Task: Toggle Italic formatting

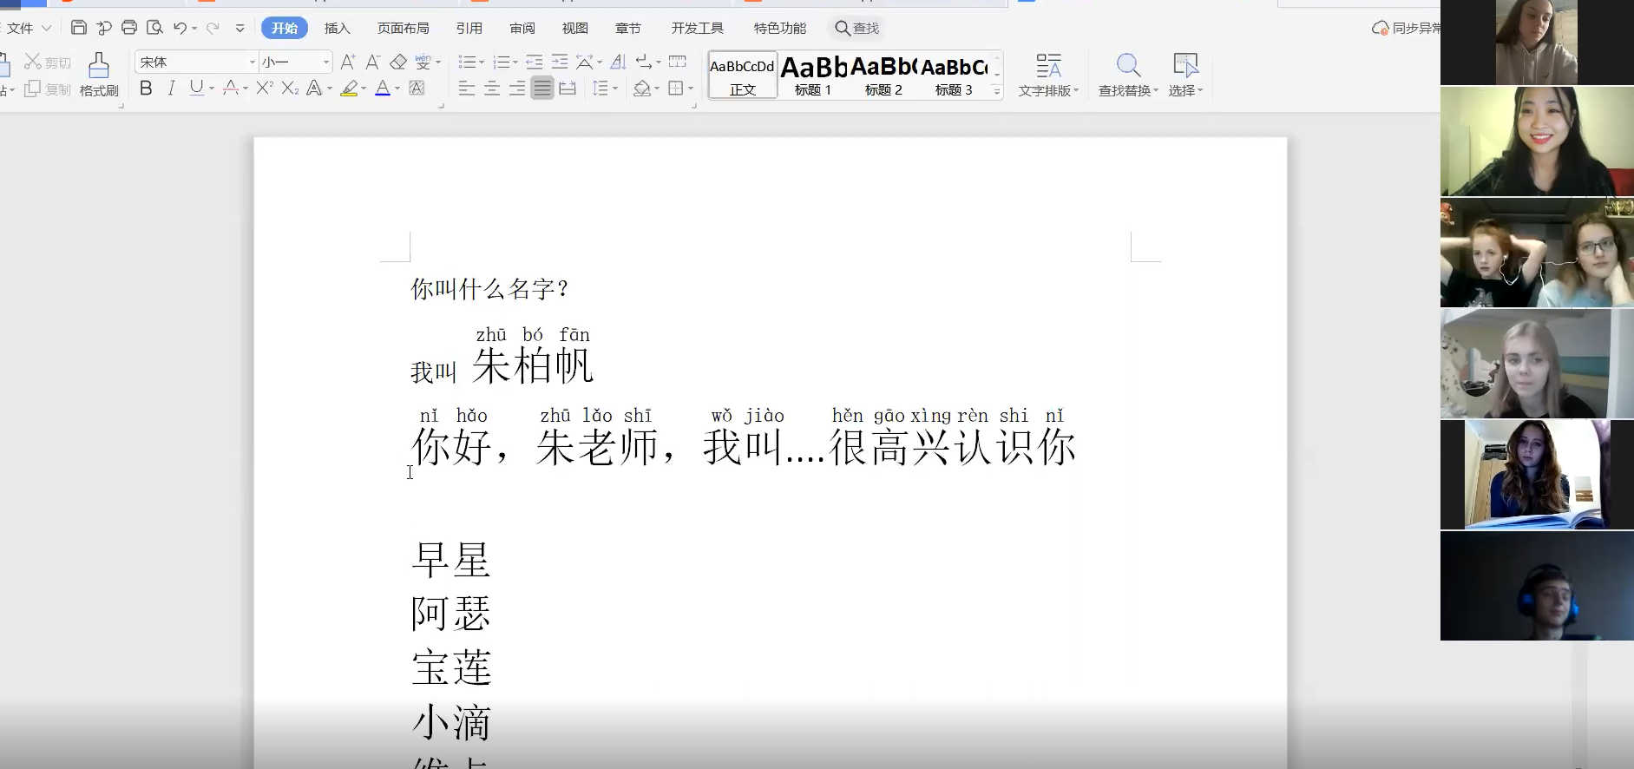Action: (172, 88)
